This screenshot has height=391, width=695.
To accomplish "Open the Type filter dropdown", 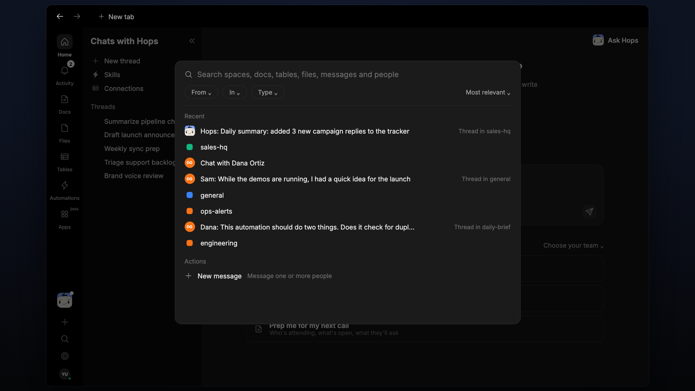I will pyautogui.click(x=268, y=92).
